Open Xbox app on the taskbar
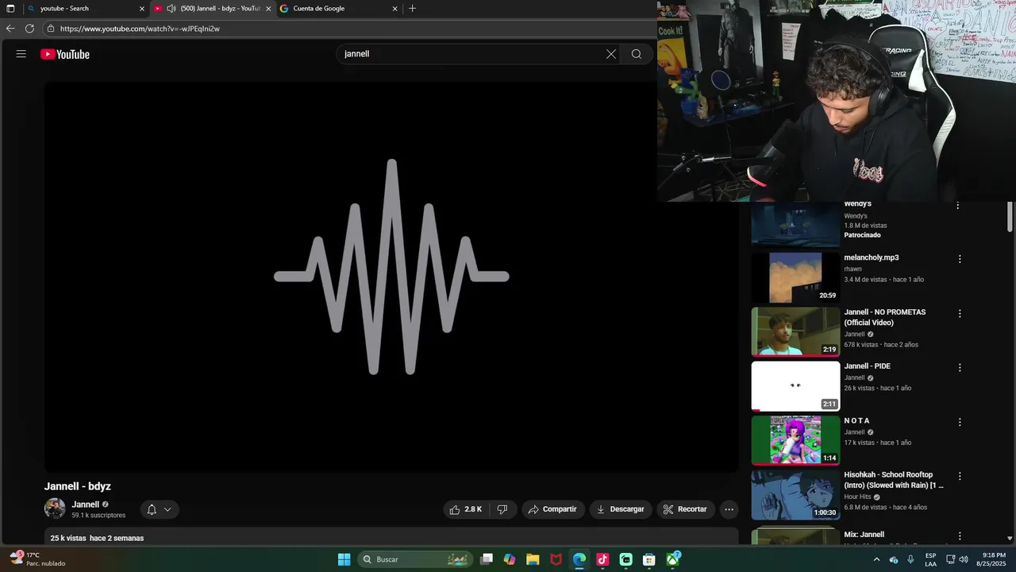 pos(672,559)
